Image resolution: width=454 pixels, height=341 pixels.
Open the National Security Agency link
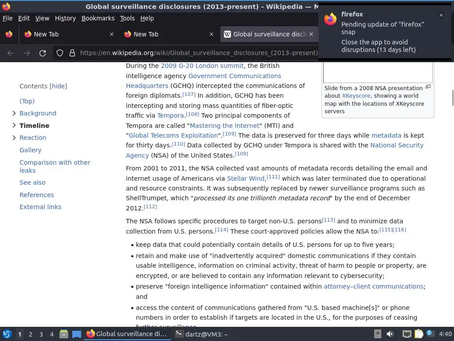point(397,145)
